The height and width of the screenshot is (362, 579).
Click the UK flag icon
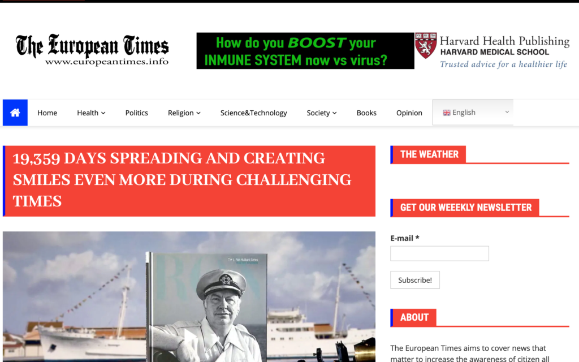(447, 113)
